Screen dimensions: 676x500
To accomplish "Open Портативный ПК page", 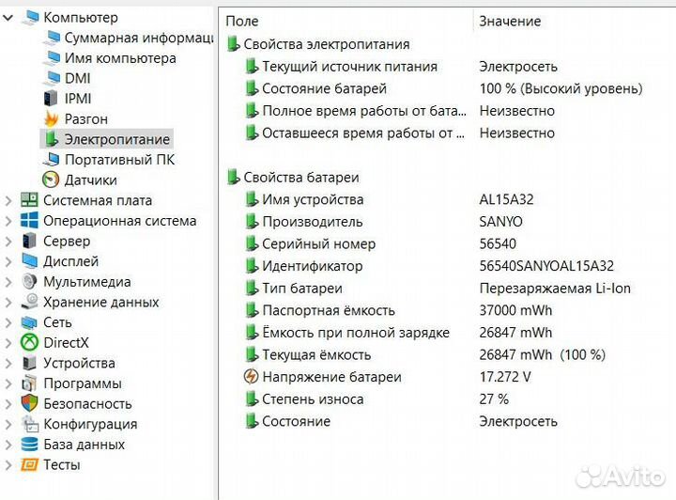I will (x=119, y=160).
